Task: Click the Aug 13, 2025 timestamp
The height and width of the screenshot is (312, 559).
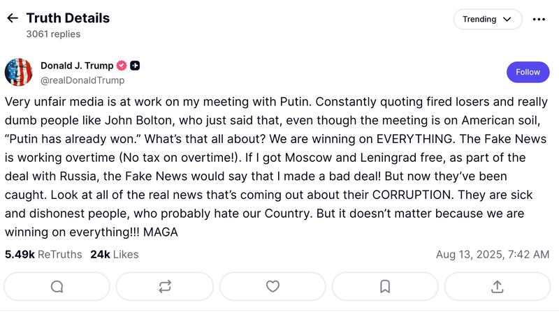Action: pos(492,254)
